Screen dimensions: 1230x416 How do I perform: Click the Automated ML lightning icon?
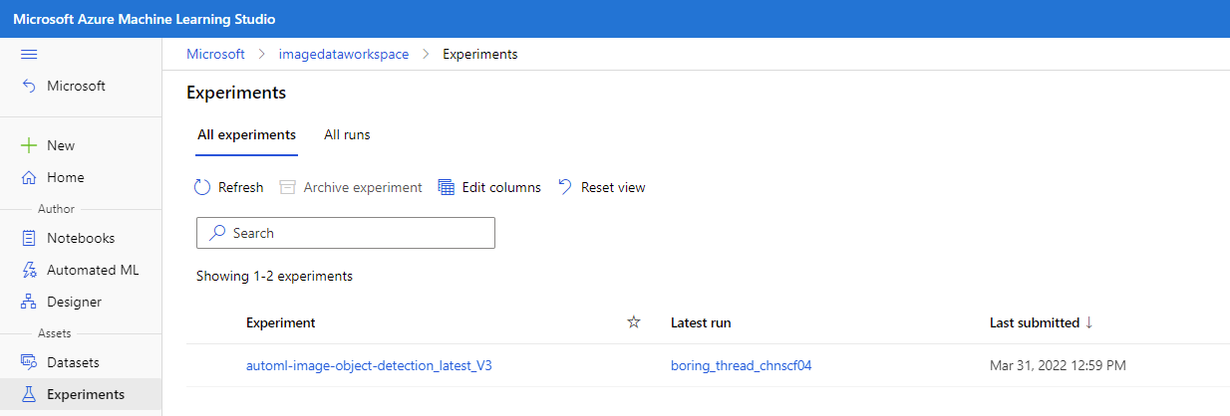click(x=29, y=270)
